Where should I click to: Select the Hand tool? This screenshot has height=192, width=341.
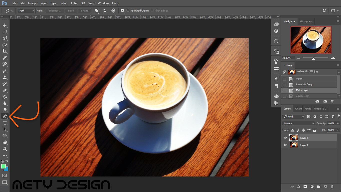click(4, 142)
